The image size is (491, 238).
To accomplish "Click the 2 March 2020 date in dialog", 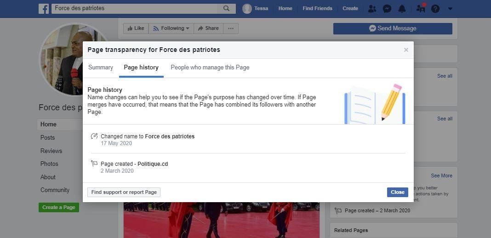I will pyautogui.click(x=117, y=171).
